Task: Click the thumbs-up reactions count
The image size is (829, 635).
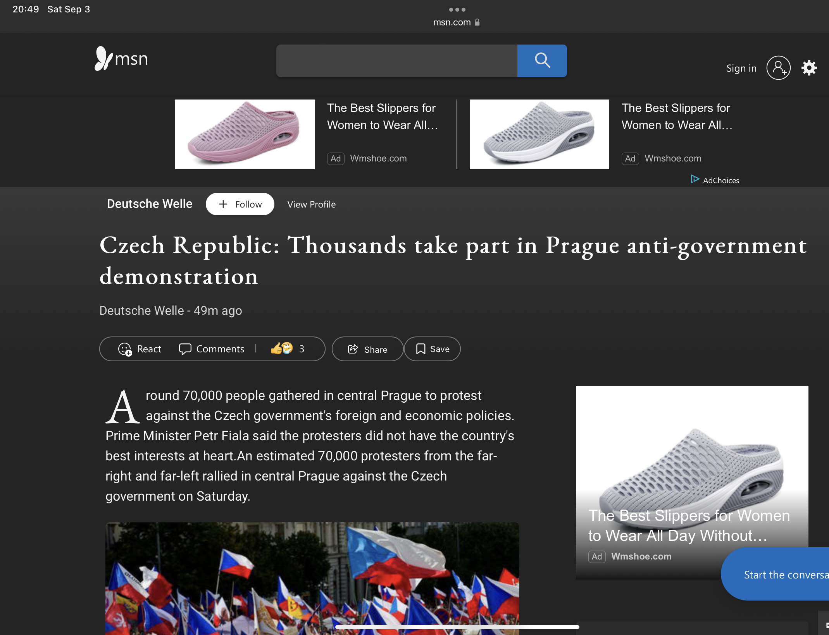Action: 288,349
